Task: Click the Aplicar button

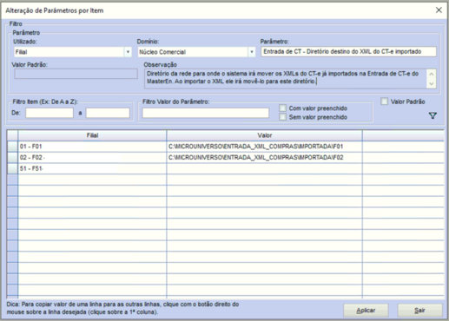Action: [x=366, y=311]
